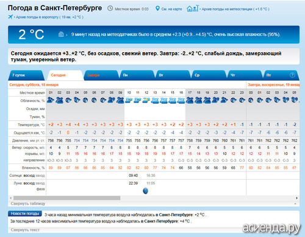Image resolution: width=305 pixels, height=237 pixels.
Task: Click the airplane airport archive icon
Action: (10, 17)
